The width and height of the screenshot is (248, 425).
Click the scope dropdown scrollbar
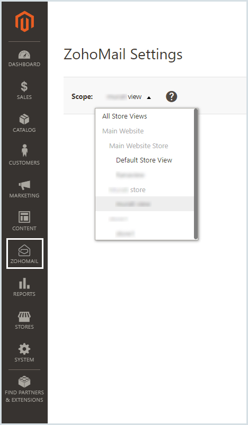196,174
